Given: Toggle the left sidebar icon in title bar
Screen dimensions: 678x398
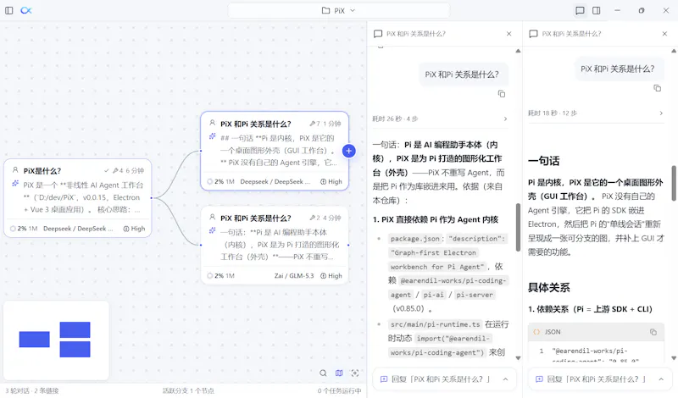Looking at the screenshot, I should 9,10.
